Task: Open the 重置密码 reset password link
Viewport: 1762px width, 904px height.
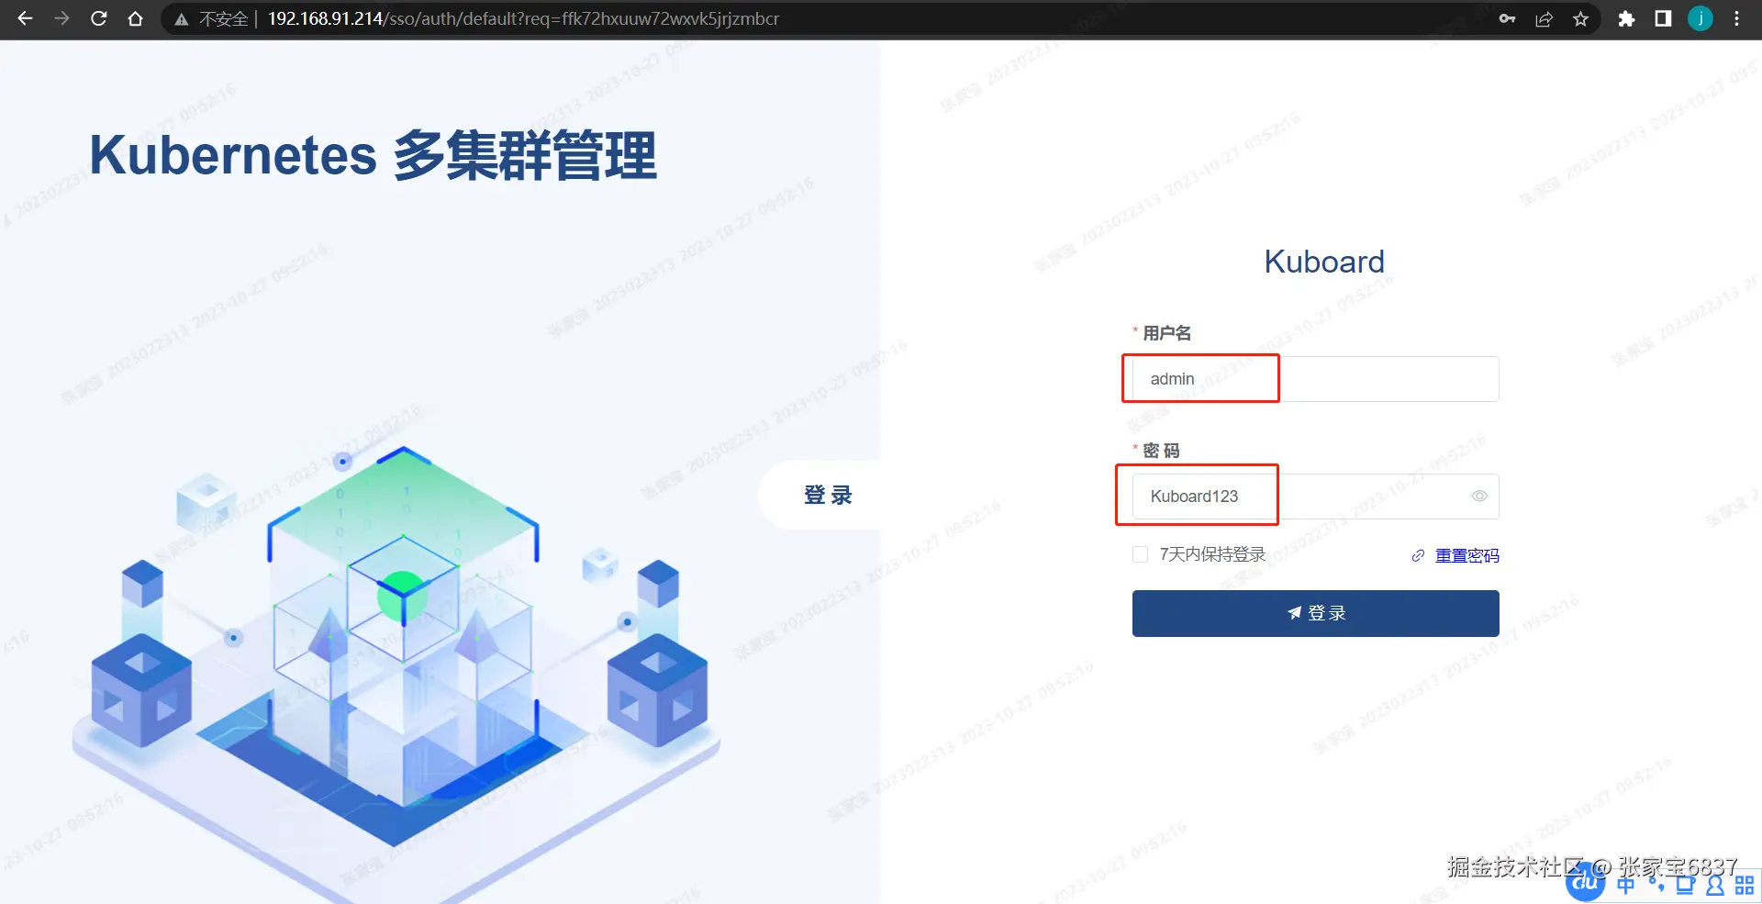Action: pos(1466,555)
